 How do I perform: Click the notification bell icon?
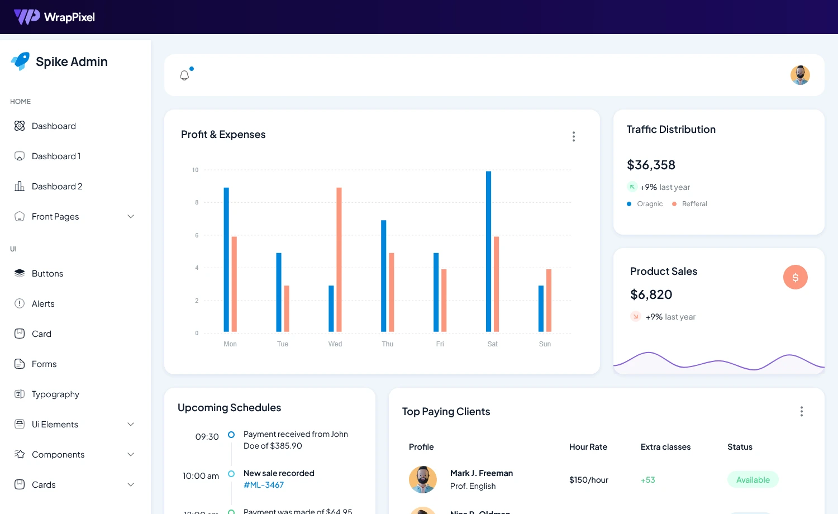(184, 75)
